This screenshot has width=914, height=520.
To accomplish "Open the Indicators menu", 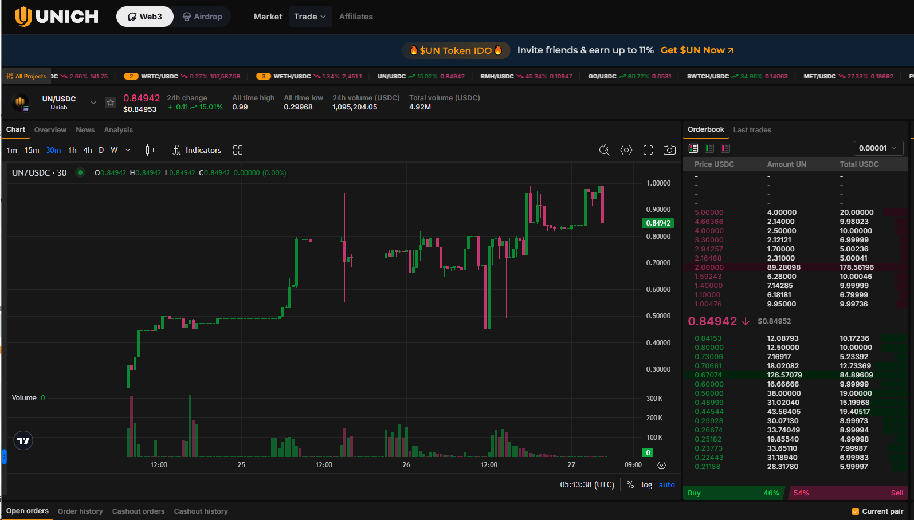I will pyautogui.click(x=197, y=150).
